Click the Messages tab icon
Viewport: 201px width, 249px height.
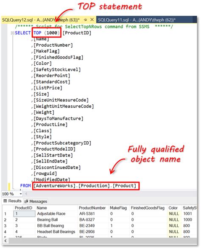(x=26, y=201)
